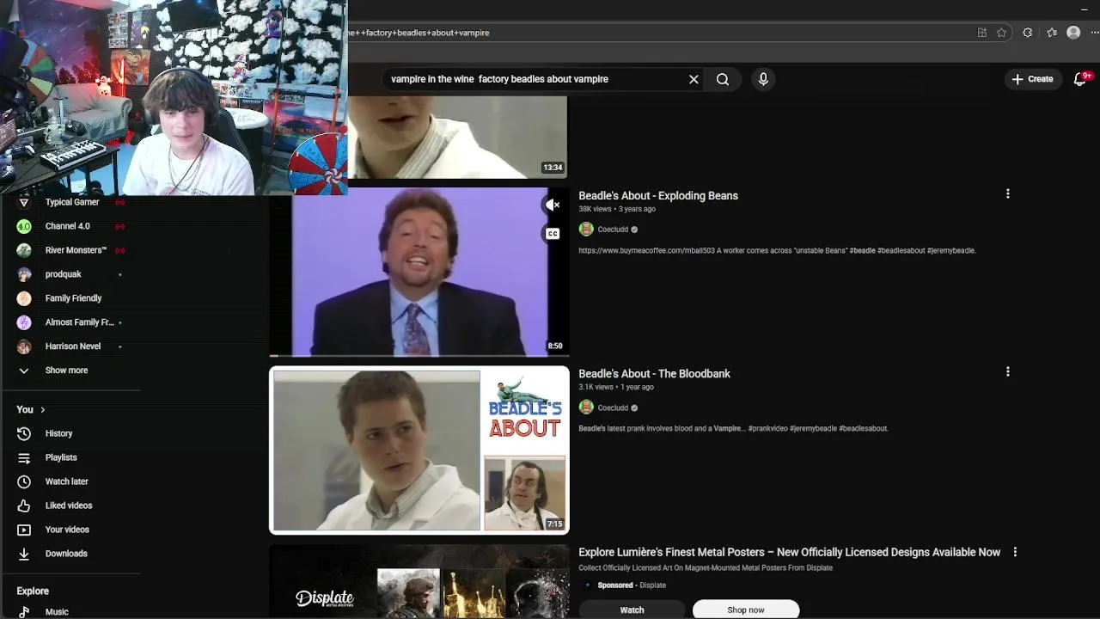This screenshot has width=1100, height=619.
Task: Open the Harrison Nevel subscription
Action: point(72,346)
